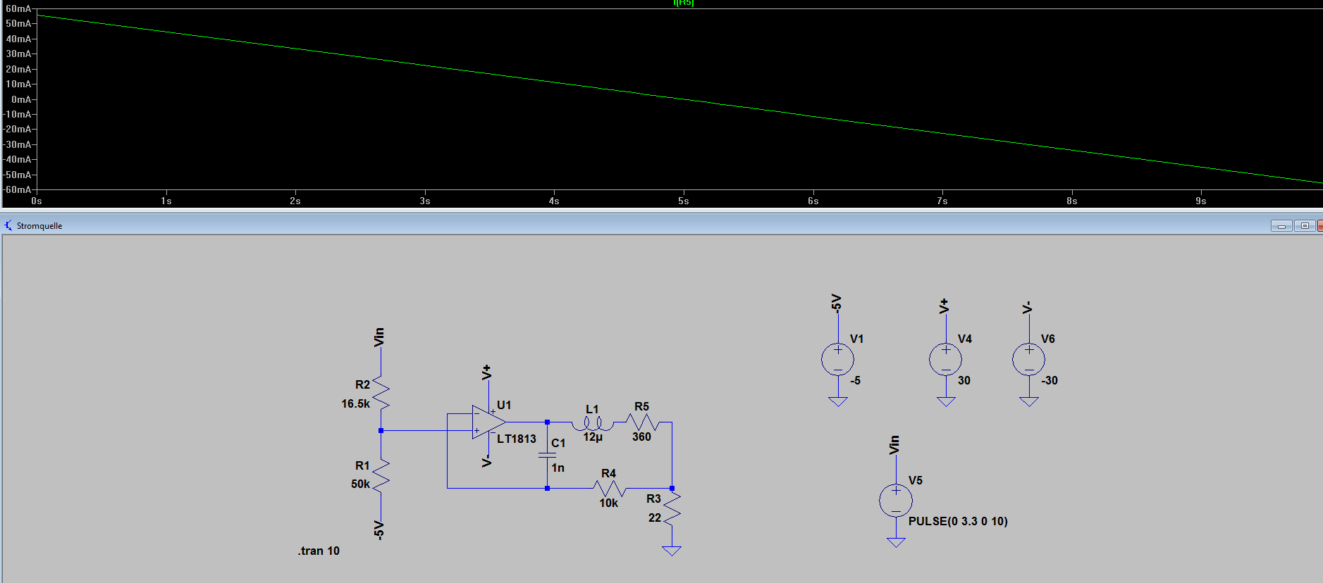Click the ground symbol under V5

(x=896, y=542)
